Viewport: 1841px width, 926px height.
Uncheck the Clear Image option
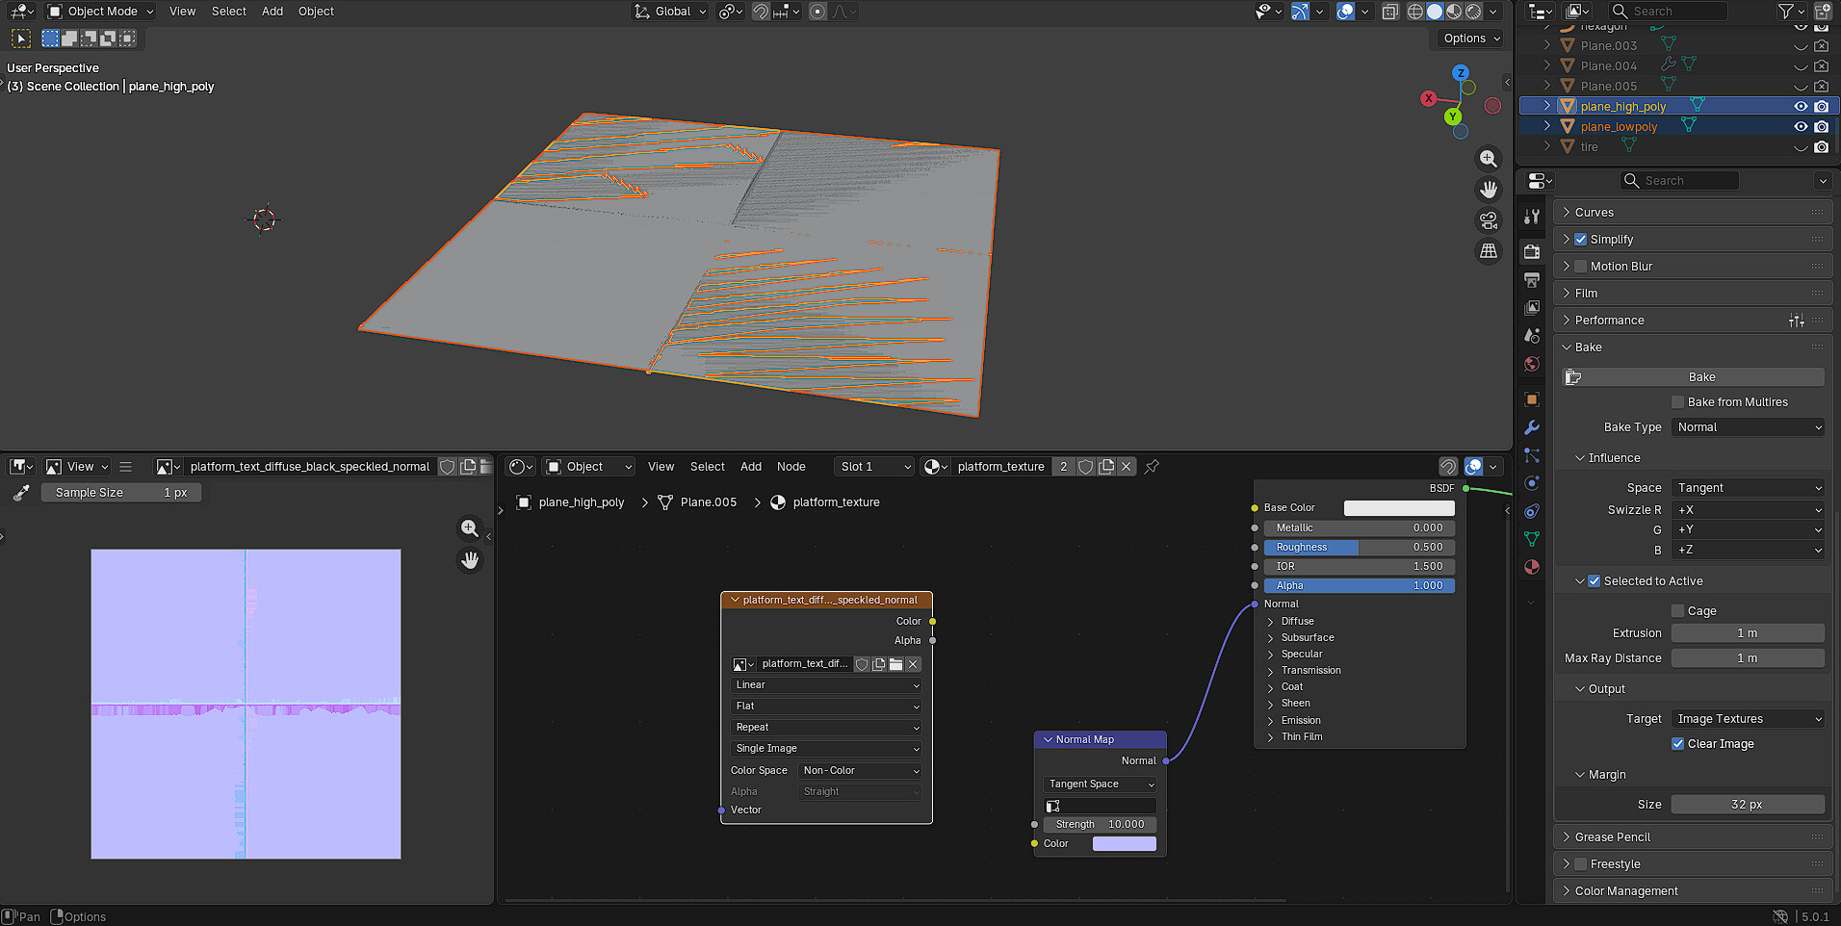[x=1677, y=744]
